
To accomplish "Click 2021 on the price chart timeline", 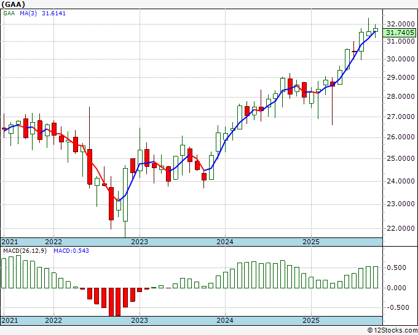I will [x=10, y=242].
